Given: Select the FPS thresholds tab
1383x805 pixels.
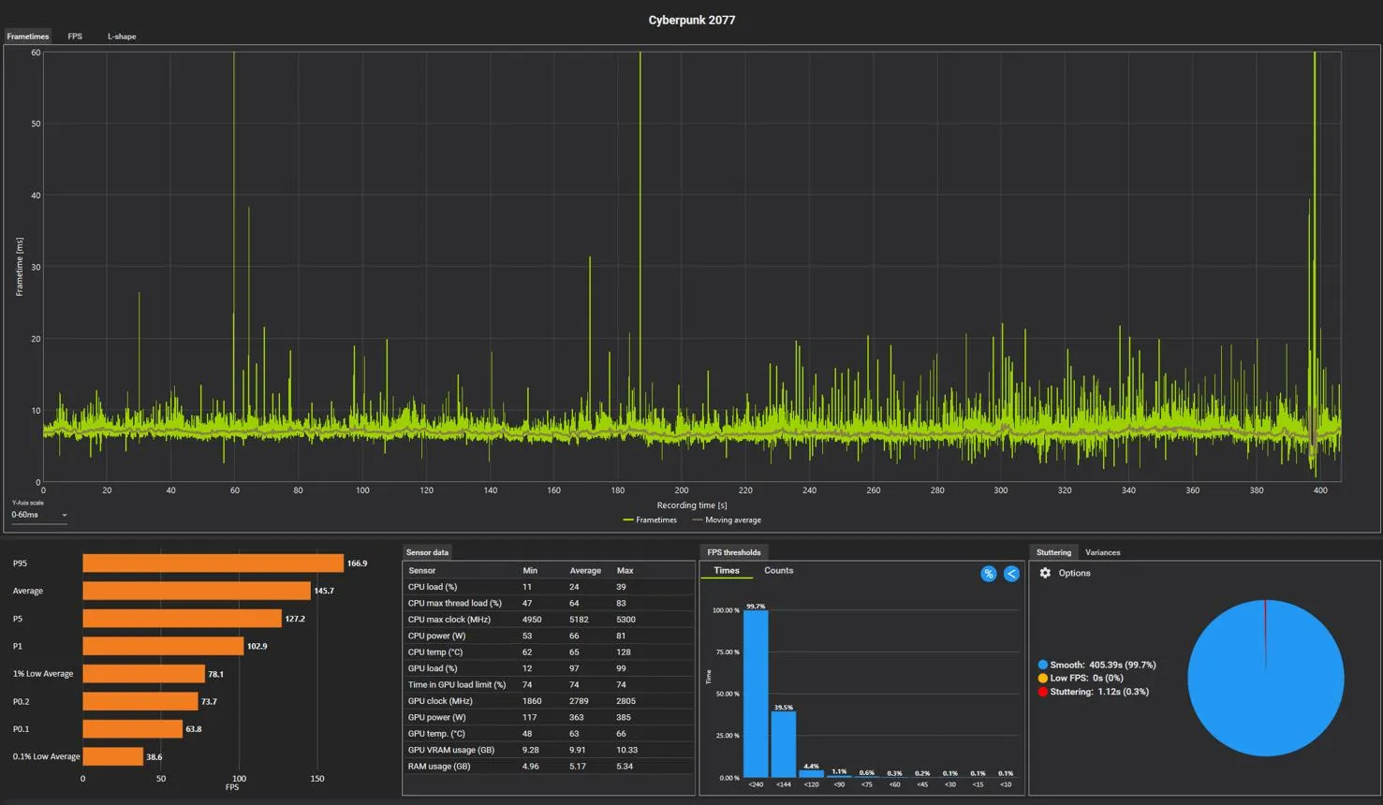Looking at the screenshot, I should pyautogui.click(x=734, y=552).
